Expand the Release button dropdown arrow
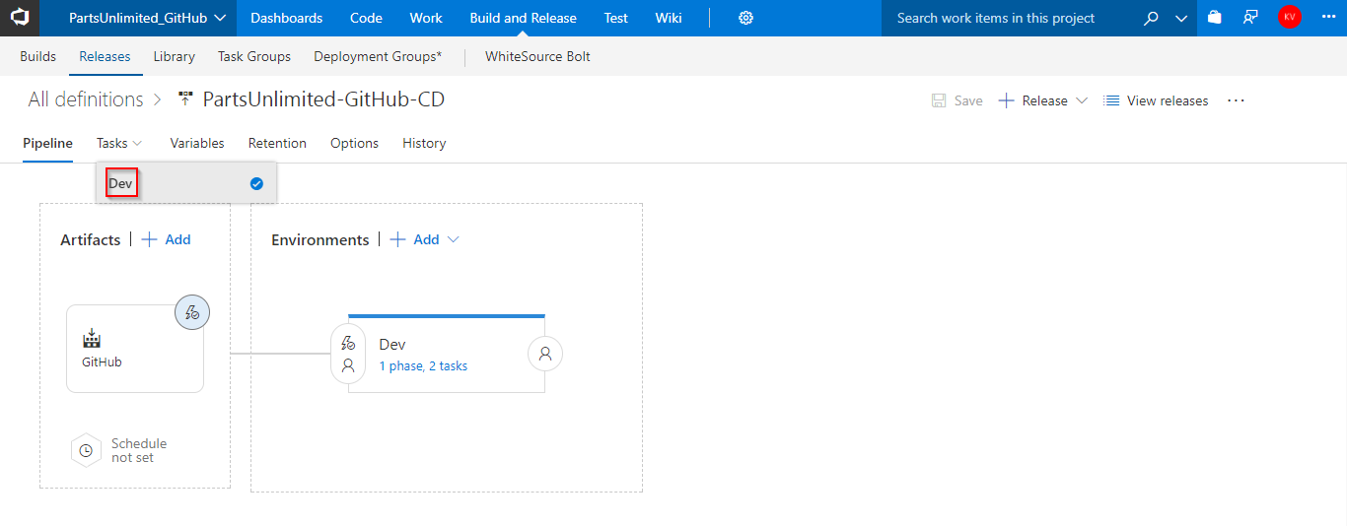 tap(1082, 100)
